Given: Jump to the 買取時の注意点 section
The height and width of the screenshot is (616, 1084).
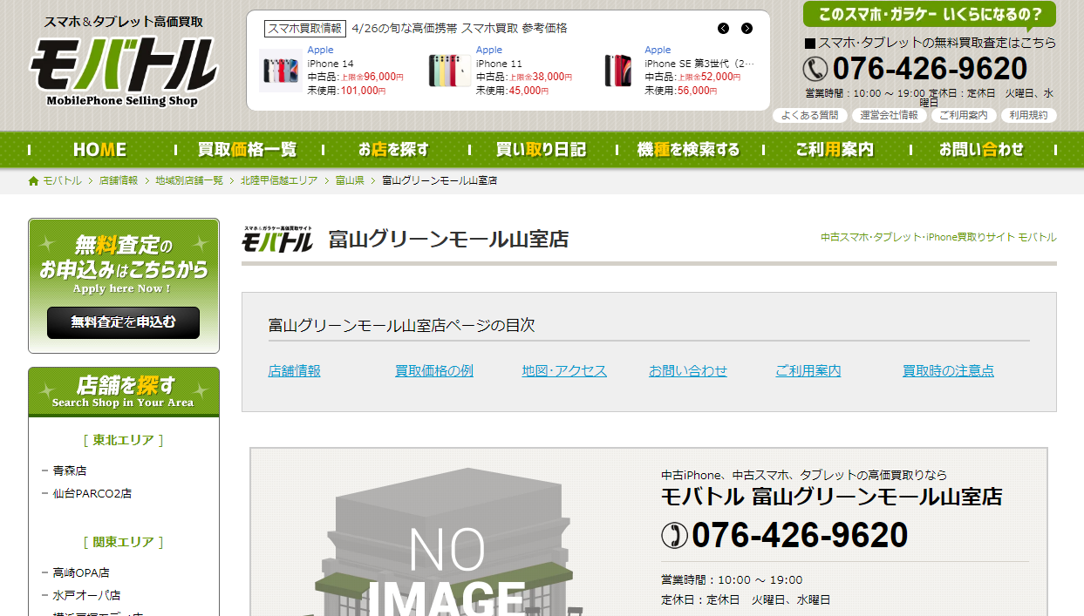Looking at the screenshot, I should [948, 371].
